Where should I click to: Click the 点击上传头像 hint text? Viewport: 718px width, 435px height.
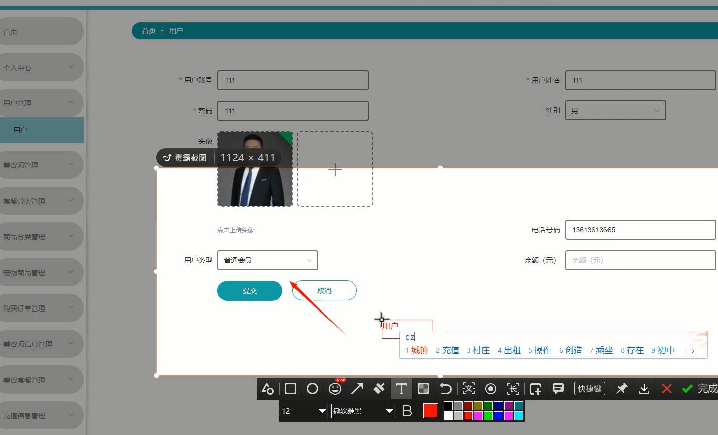(236, 230)
